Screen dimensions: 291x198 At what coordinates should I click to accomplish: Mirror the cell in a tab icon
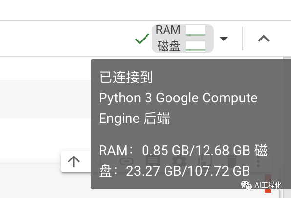[205, 161]
